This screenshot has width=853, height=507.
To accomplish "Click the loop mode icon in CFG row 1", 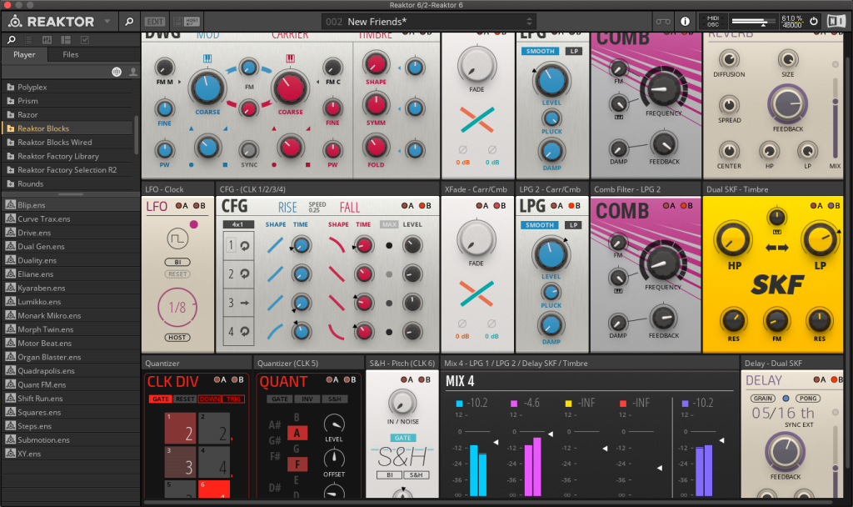I will [245, 246].
